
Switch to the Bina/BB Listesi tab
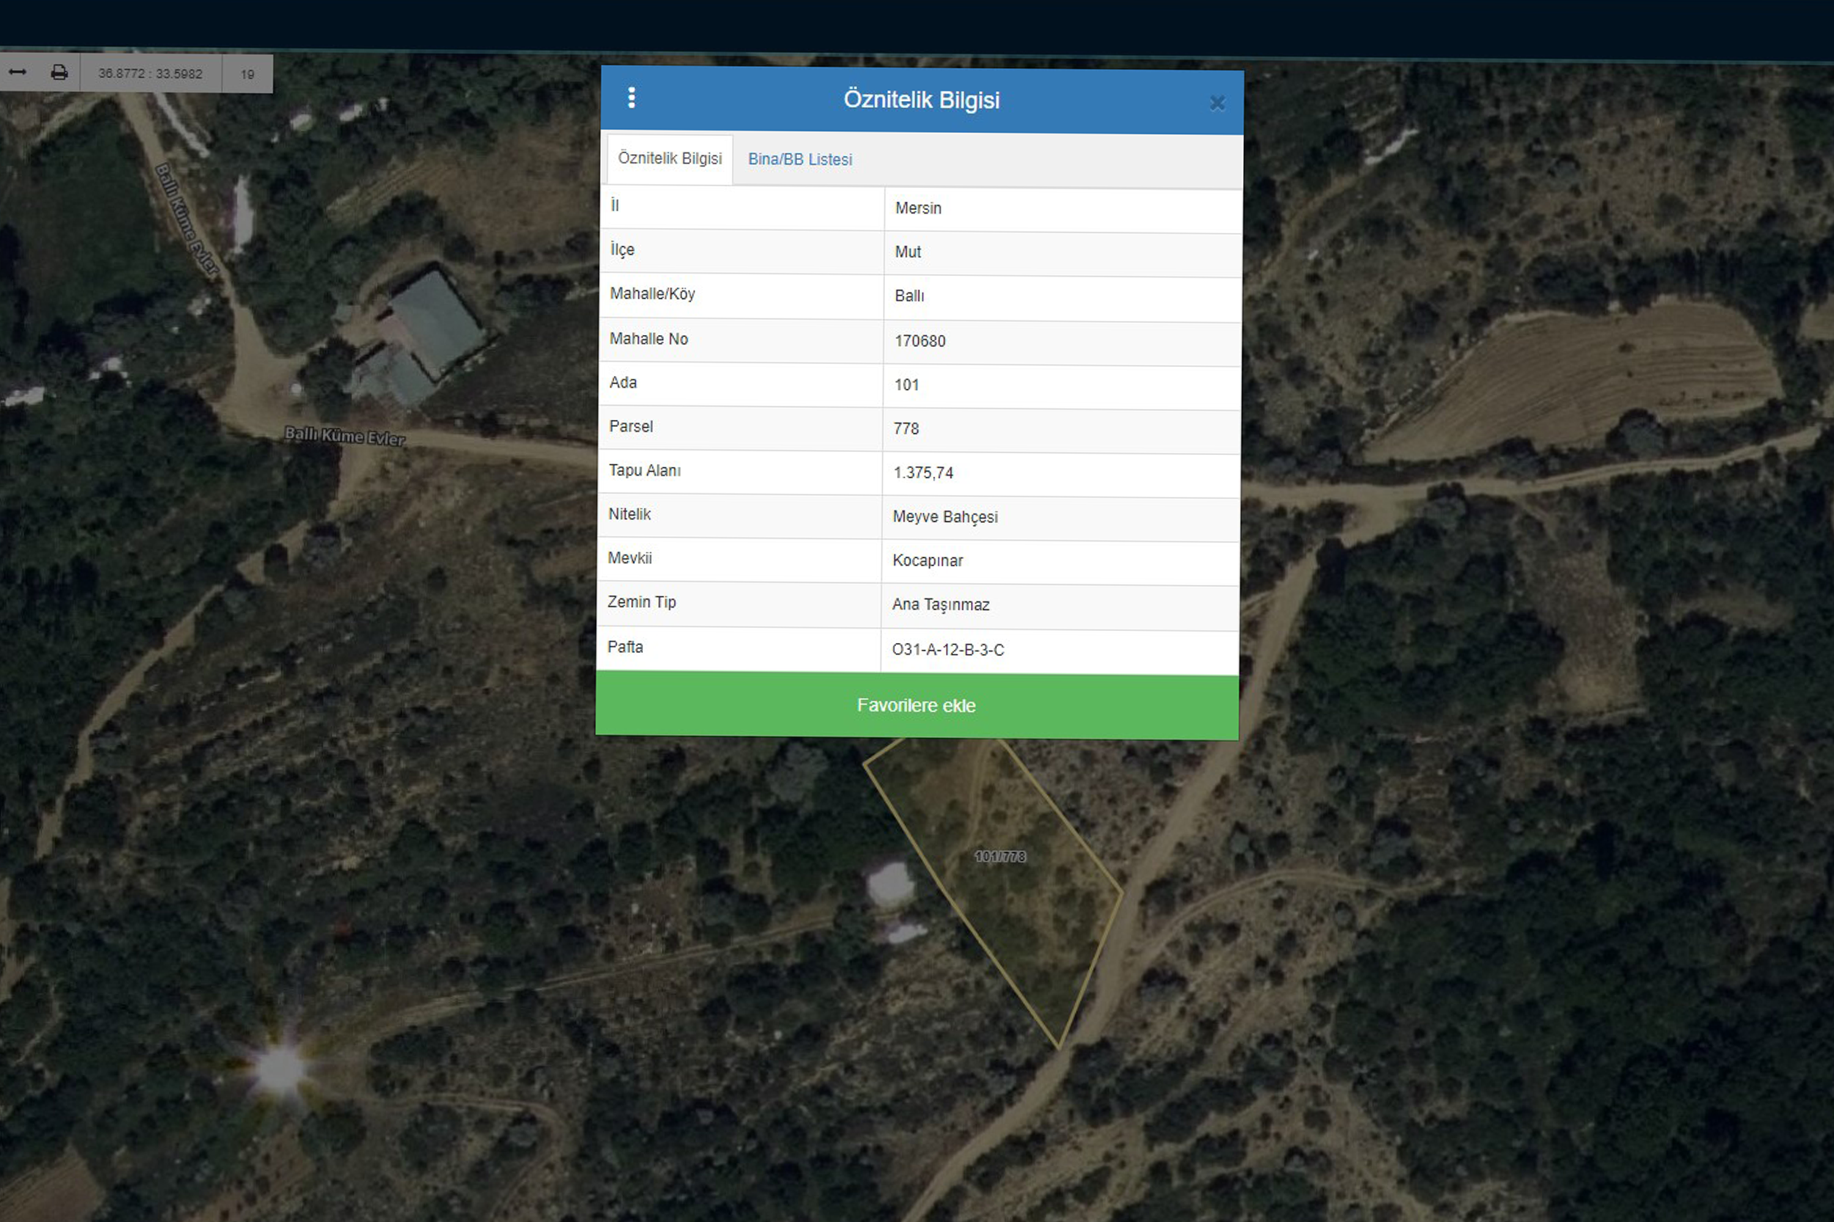799,159
